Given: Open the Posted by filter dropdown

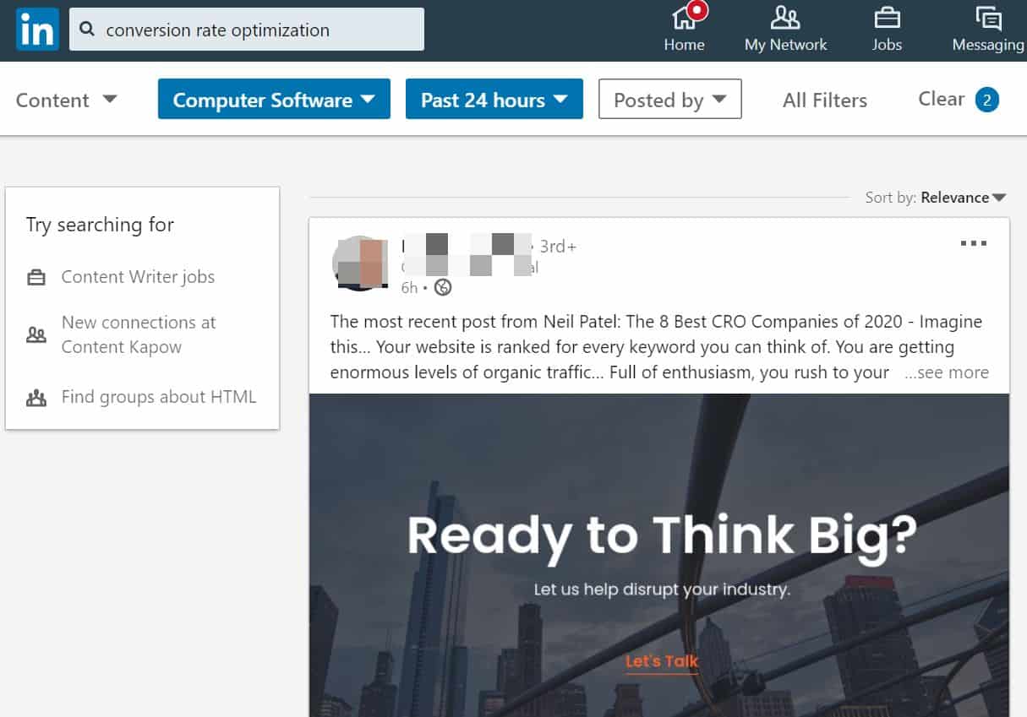Looking at the screenshot, I should pos(669,99).
